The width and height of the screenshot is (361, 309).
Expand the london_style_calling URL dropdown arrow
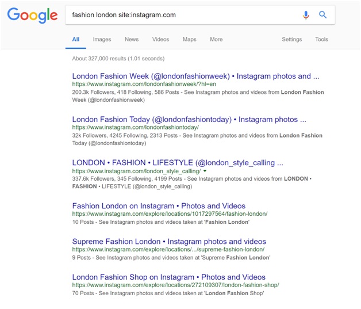pos(205,171)
